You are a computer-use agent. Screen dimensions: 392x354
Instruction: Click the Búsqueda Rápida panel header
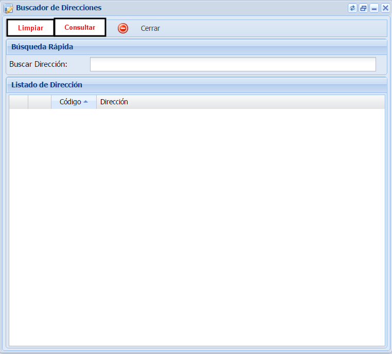pos(42,47)
